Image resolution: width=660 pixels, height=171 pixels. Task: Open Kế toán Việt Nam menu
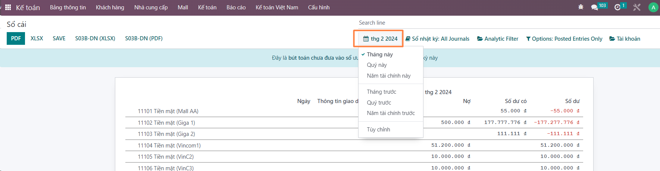(277, 7)
